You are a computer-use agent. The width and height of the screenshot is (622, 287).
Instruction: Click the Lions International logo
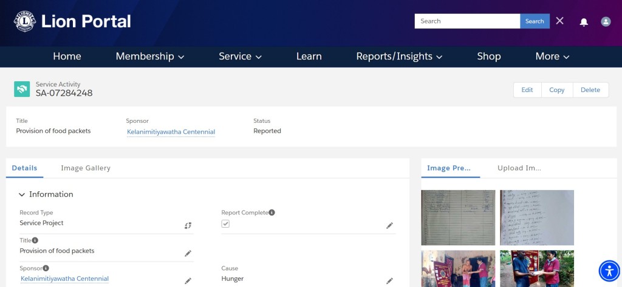[x=25, y=21]
